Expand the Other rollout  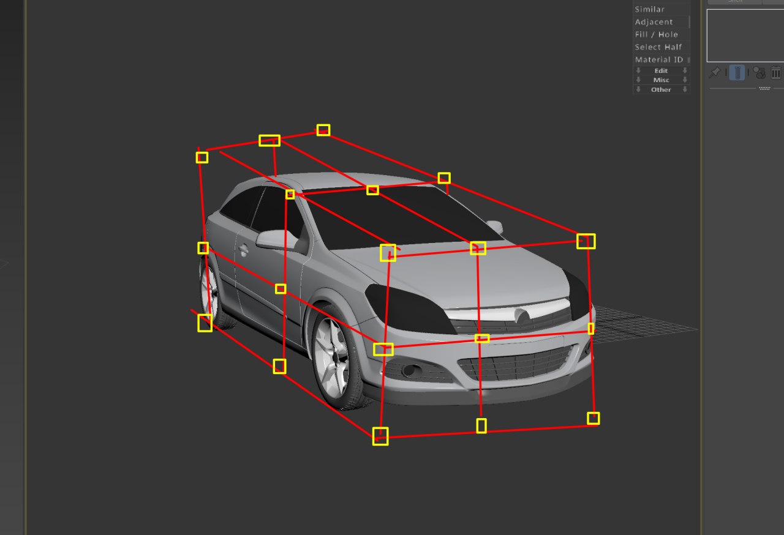(661, 89)
